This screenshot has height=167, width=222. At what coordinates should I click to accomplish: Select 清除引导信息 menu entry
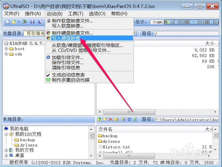tap(89, 68)
